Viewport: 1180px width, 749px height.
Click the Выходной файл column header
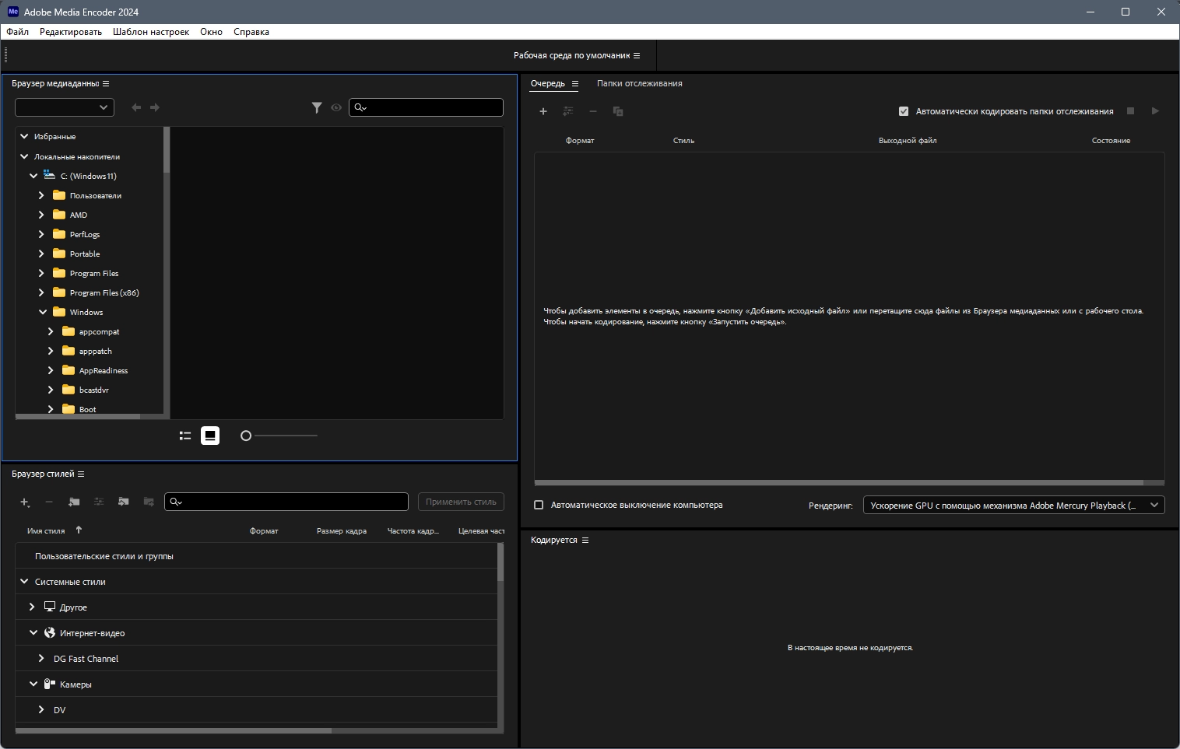tap(908, 141)
